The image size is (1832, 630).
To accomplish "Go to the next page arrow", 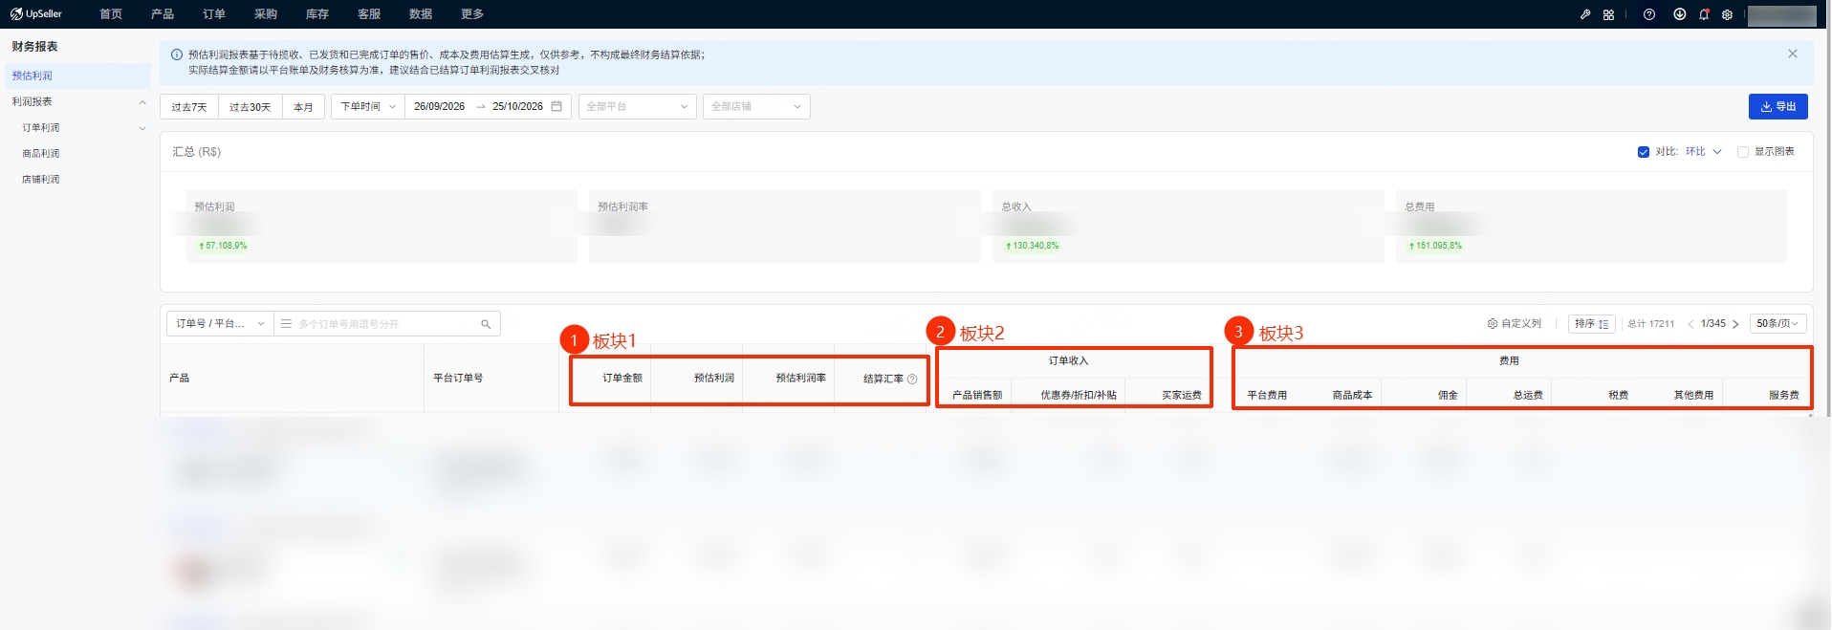I will 1735,324.
